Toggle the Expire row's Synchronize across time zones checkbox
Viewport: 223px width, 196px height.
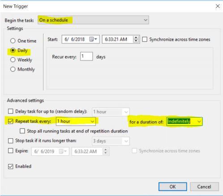(x=134, y=151)
